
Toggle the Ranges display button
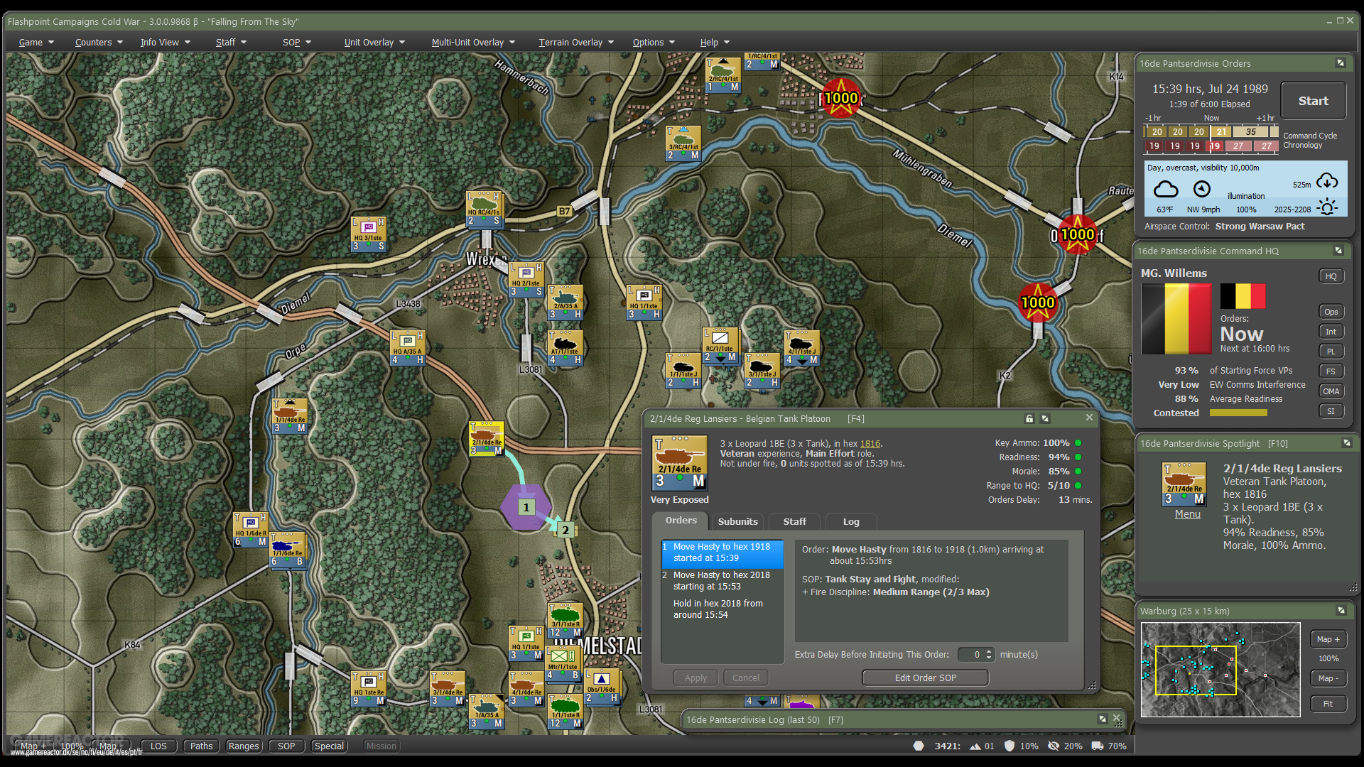pyautogui.click(x=244, y=746)
